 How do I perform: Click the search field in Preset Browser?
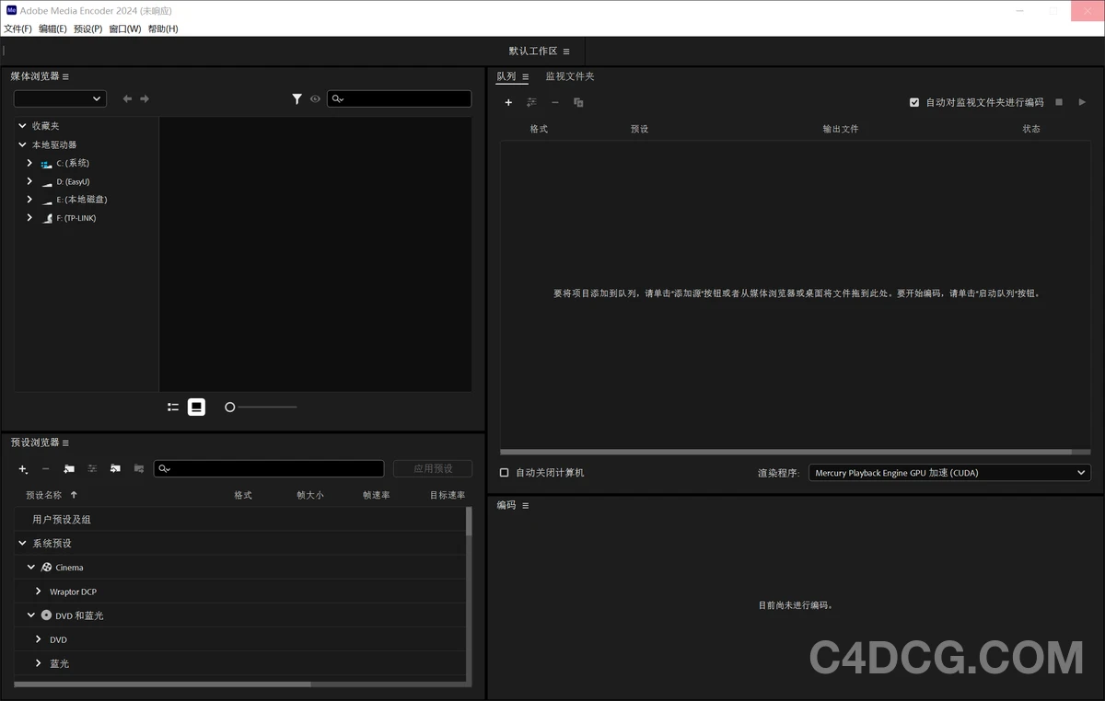[x=267, y=469]
